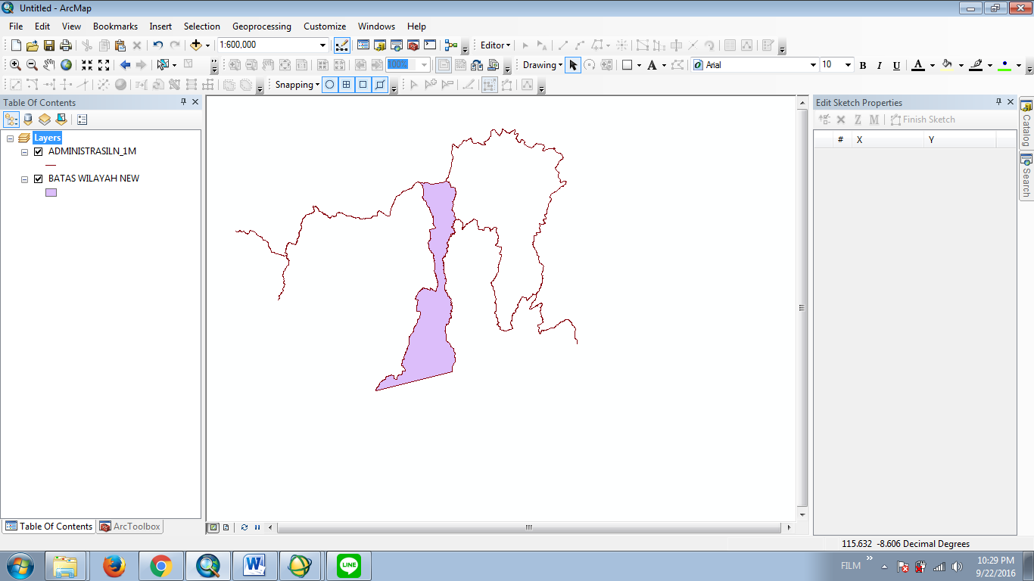Open the Python window icon
1034x581 pixels.
coord(430,45)
